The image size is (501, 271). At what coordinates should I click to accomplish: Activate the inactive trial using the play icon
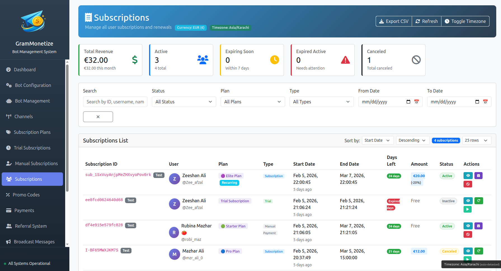[x=467, y=209]
